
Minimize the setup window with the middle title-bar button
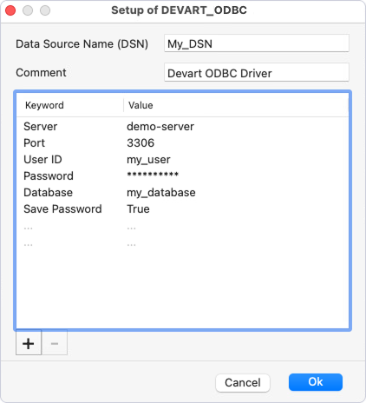[28, 10]
